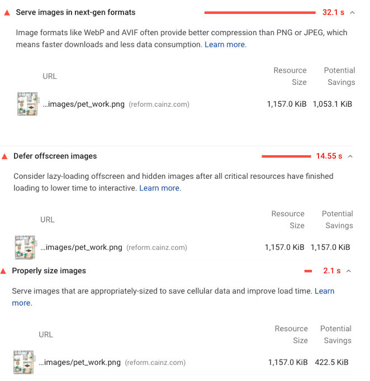Collapse the Serve images in next-gen formats audit
The height and width of the screenshot is (381, 370).
(x=352, y=13)
